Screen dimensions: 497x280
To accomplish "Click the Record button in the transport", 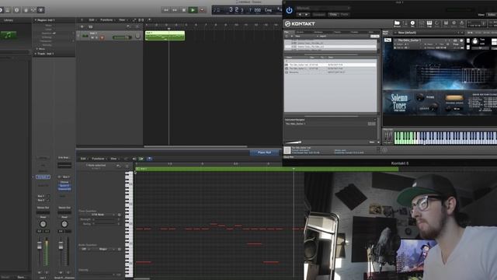I will (x=202, y=10).
